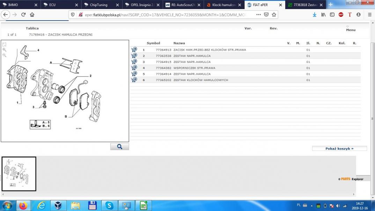Open browser home page

point(32,15)
